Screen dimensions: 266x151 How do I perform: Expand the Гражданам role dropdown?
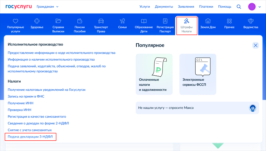pos(48,7)
